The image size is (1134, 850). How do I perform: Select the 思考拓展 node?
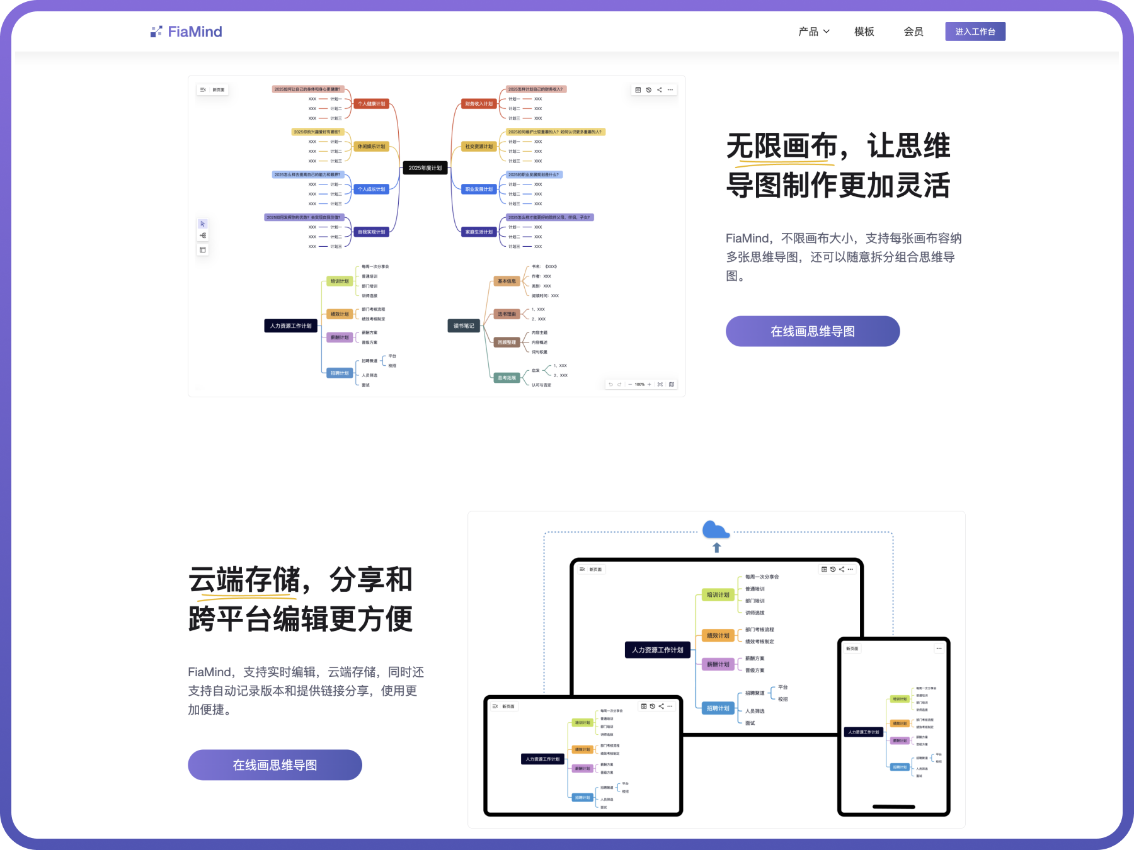click(x=507, y=378)
